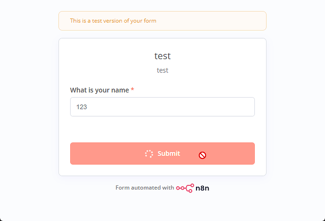Click the empty right end of the orange banner

click(x=245, y=21)
